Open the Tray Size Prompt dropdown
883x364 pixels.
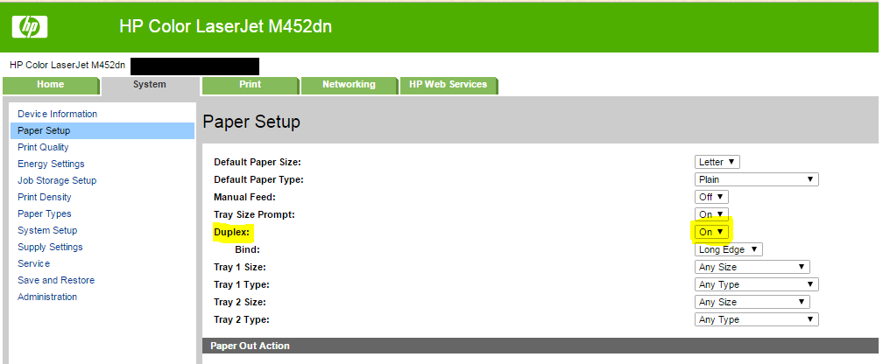710,214
